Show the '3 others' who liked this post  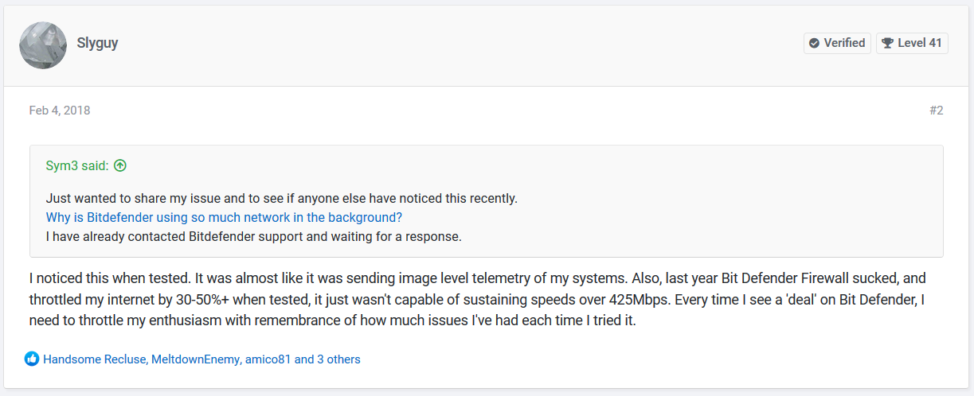tap(327, 359)
